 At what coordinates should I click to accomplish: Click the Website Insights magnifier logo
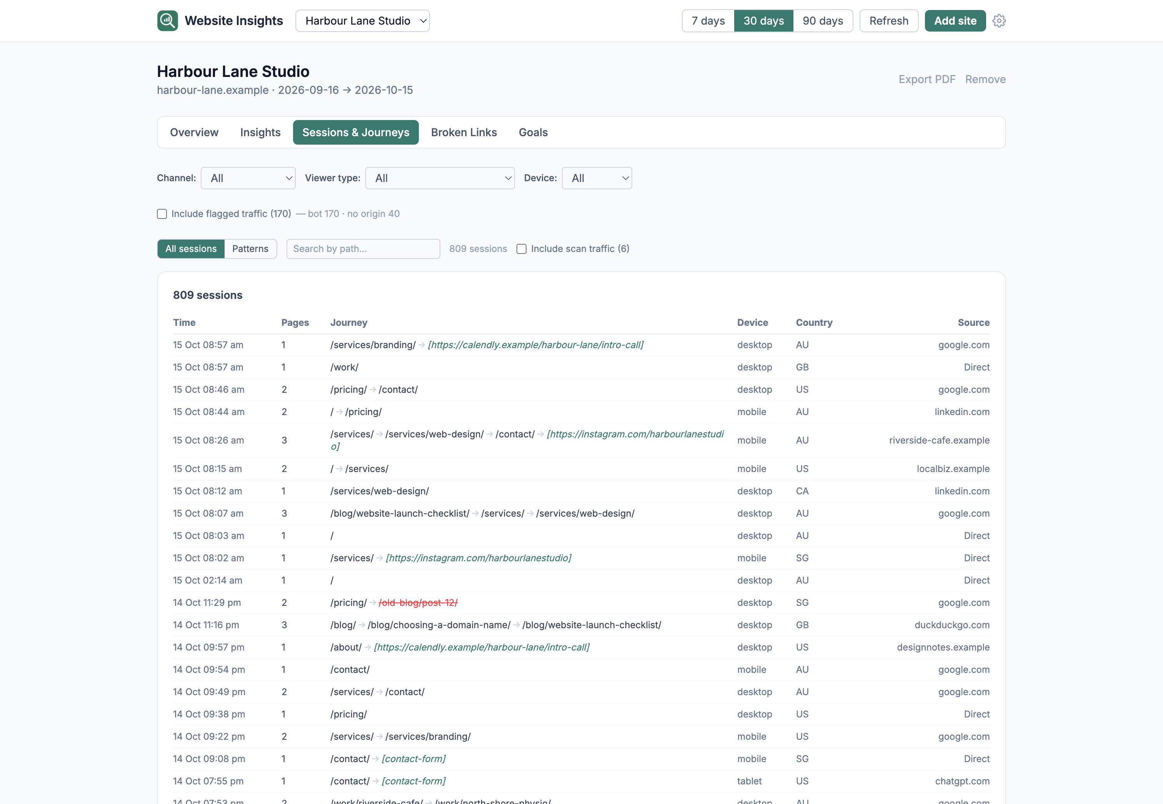167,21
